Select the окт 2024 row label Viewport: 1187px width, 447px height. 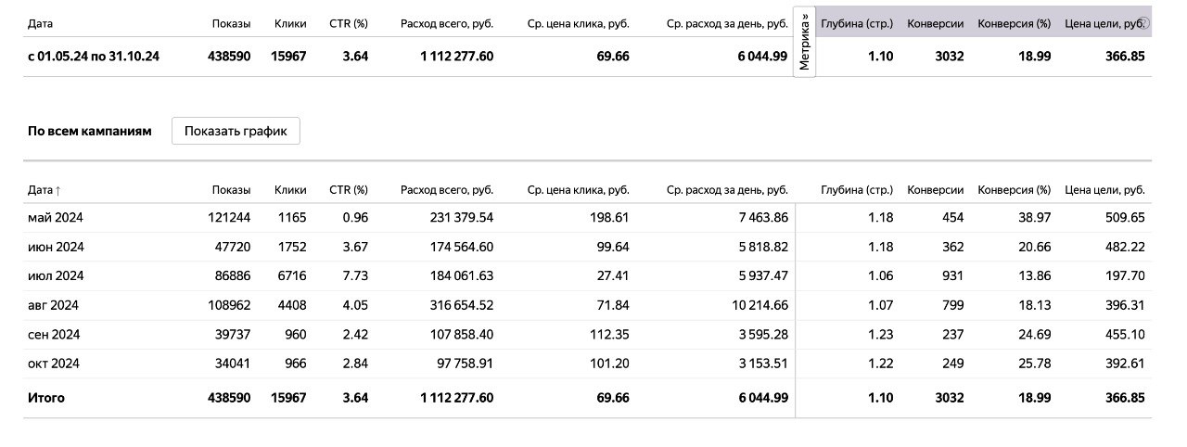click(x=54, y=364)
